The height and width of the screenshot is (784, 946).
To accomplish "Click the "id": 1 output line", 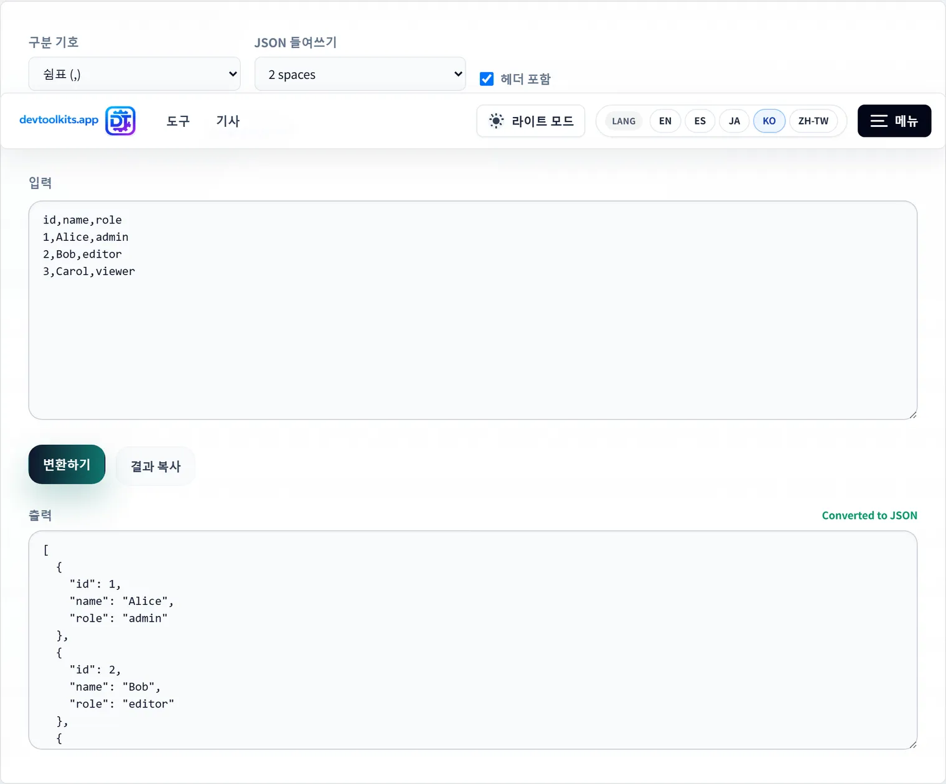I will [95, 584].
